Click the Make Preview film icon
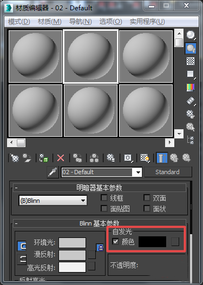This screenshot has width=203, height=285. pos(191,101)
